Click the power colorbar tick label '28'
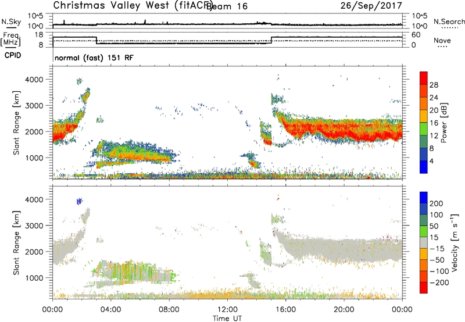 tap(434, 85)
